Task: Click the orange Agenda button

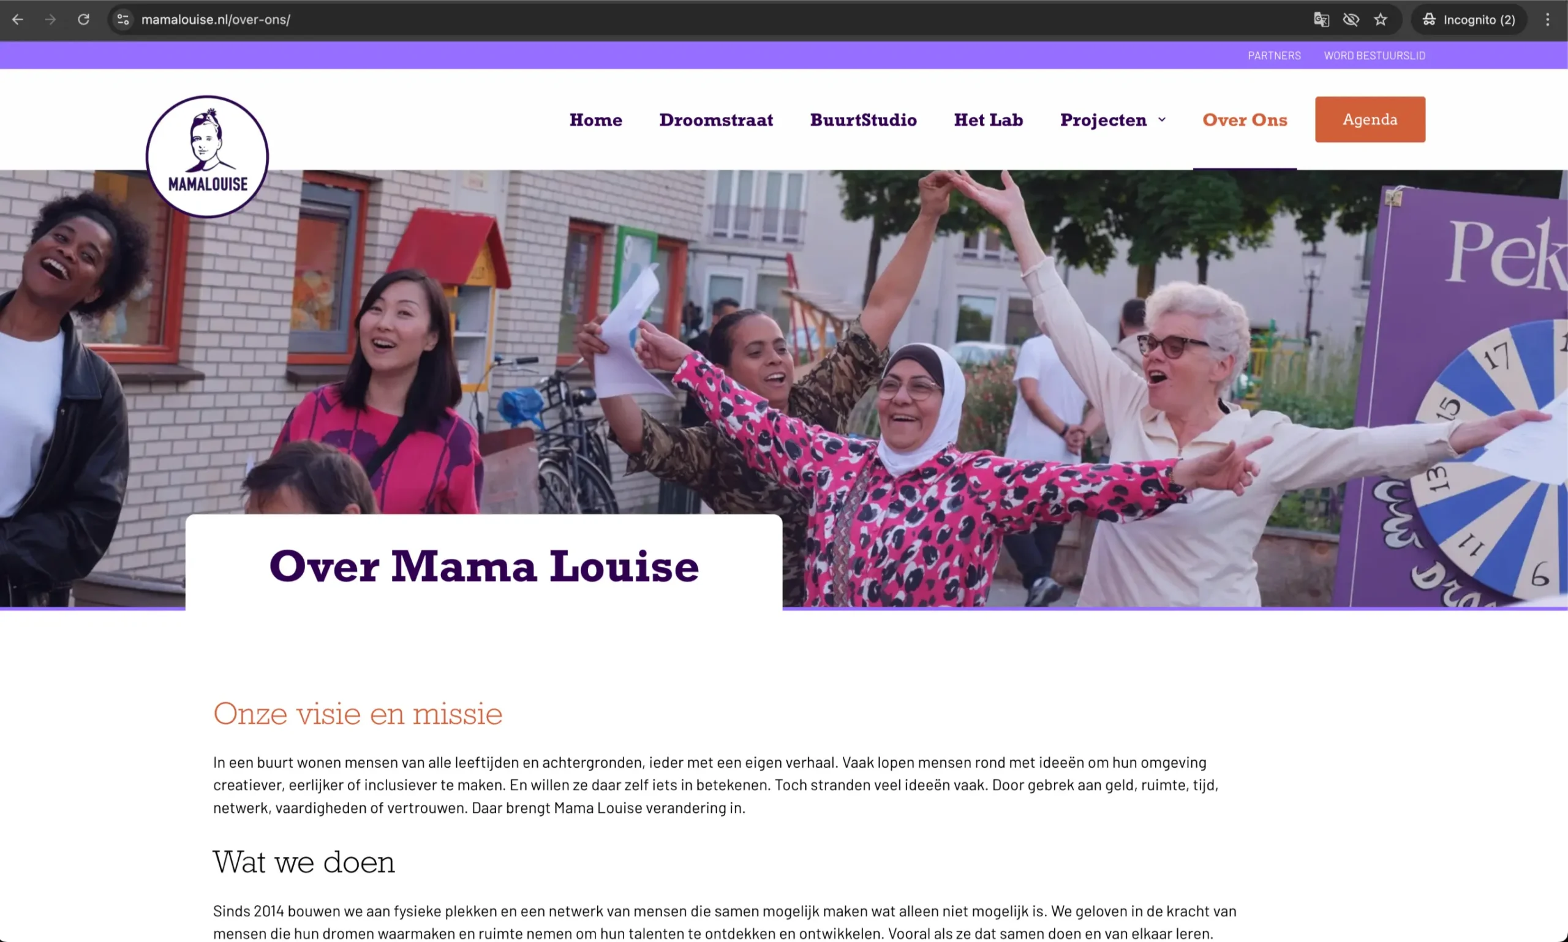Action: point(1370,119)
